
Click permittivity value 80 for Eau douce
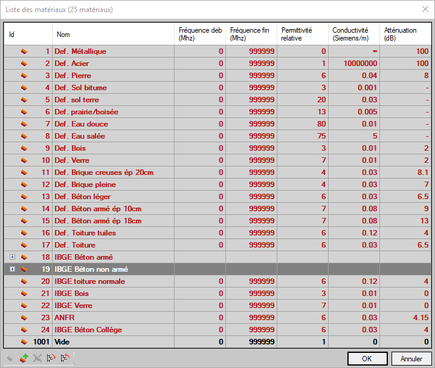click(x=321, y=124)
